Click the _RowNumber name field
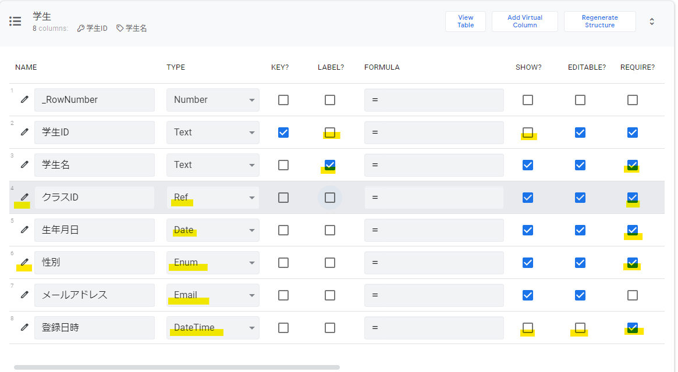678x372 pixels. point(94,100)
